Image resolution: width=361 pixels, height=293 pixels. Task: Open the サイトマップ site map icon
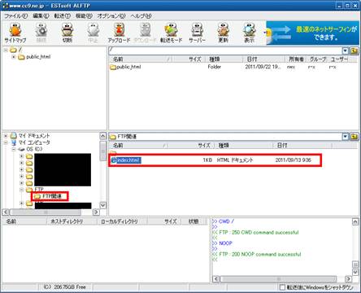(x=15, y=33)
